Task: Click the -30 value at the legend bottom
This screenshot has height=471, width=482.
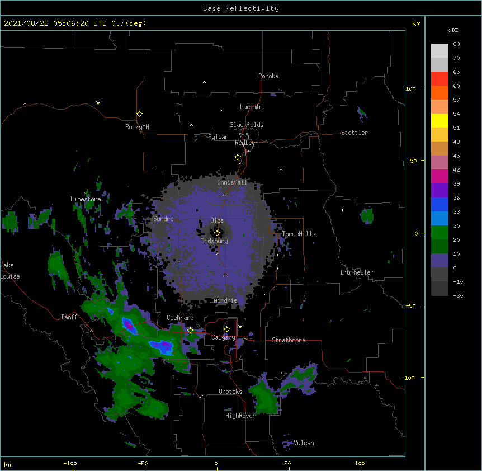Action: pos(458,296)
